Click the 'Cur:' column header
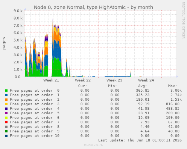 pos(82,86)
